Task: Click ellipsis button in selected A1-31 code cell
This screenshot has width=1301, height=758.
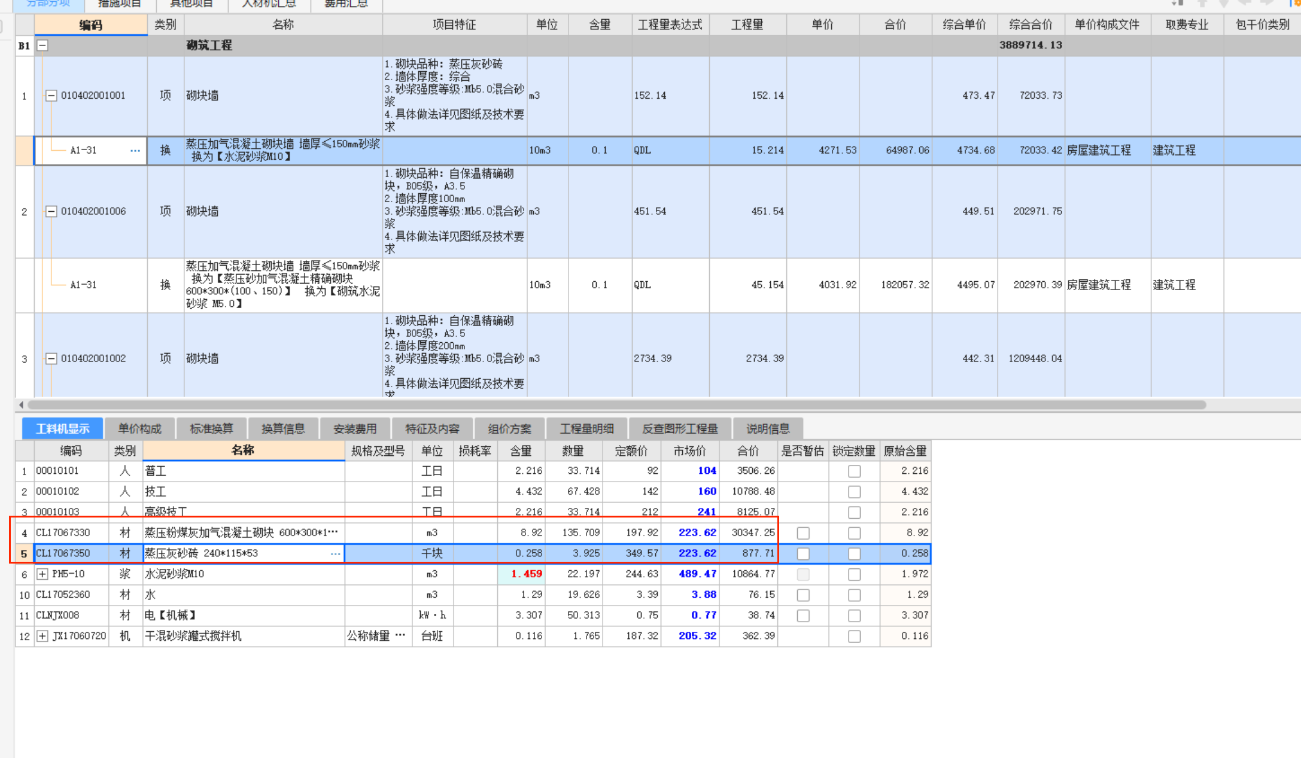Action: [135, 151]
